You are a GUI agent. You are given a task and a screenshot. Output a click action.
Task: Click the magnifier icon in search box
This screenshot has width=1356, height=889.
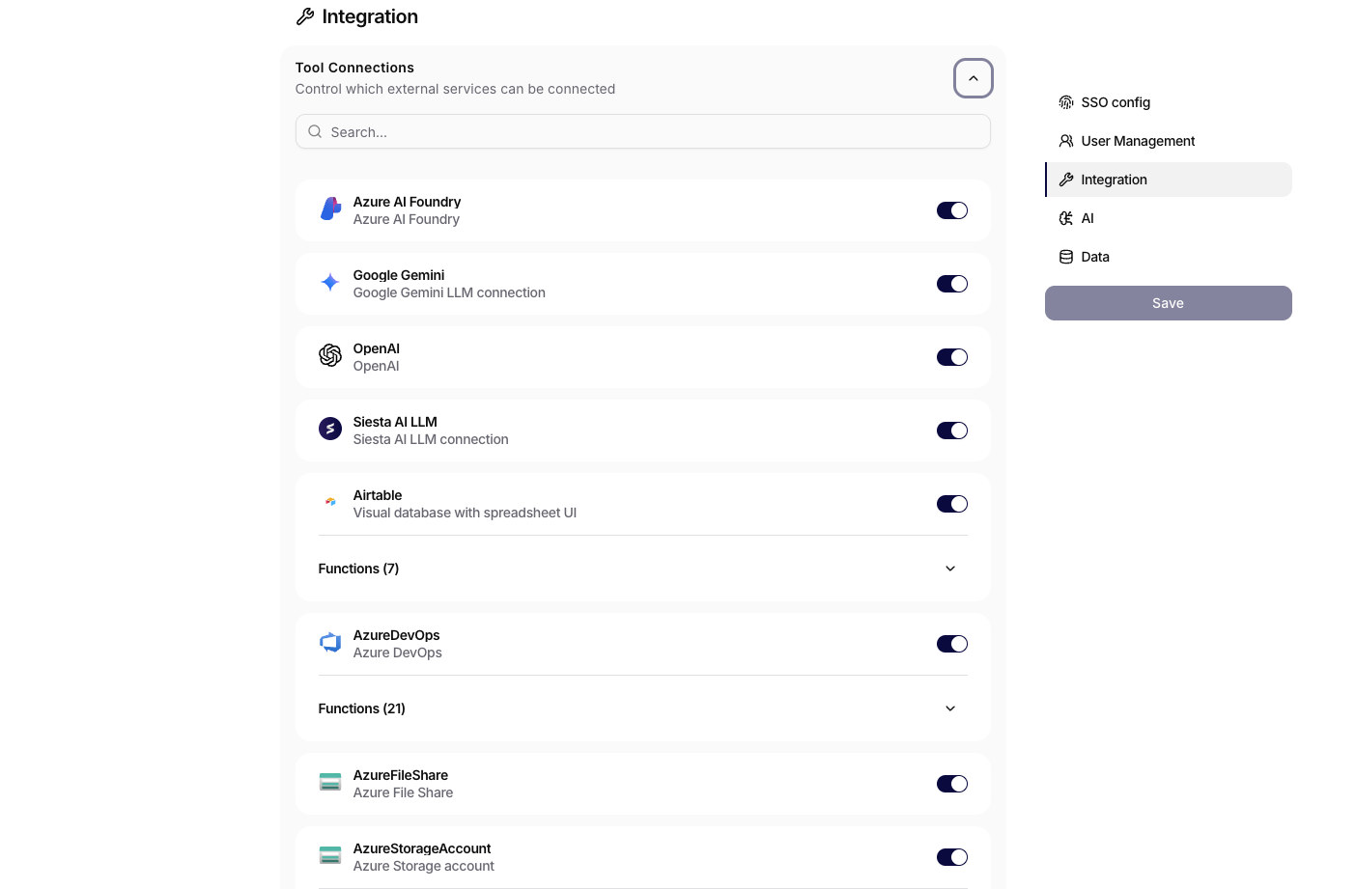click(315, 132)
